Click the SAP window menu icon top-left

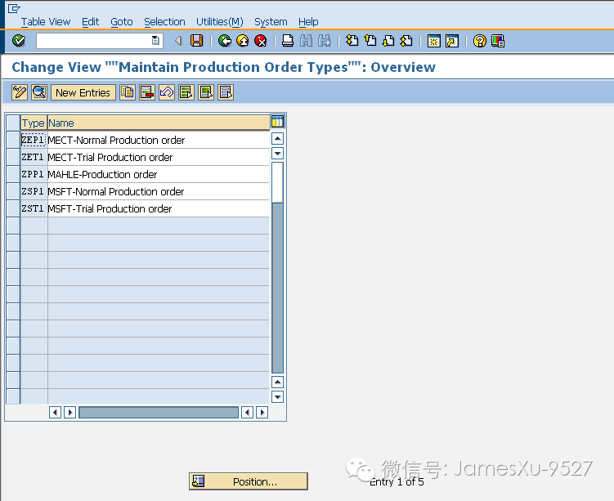click(x=14, y=8)
